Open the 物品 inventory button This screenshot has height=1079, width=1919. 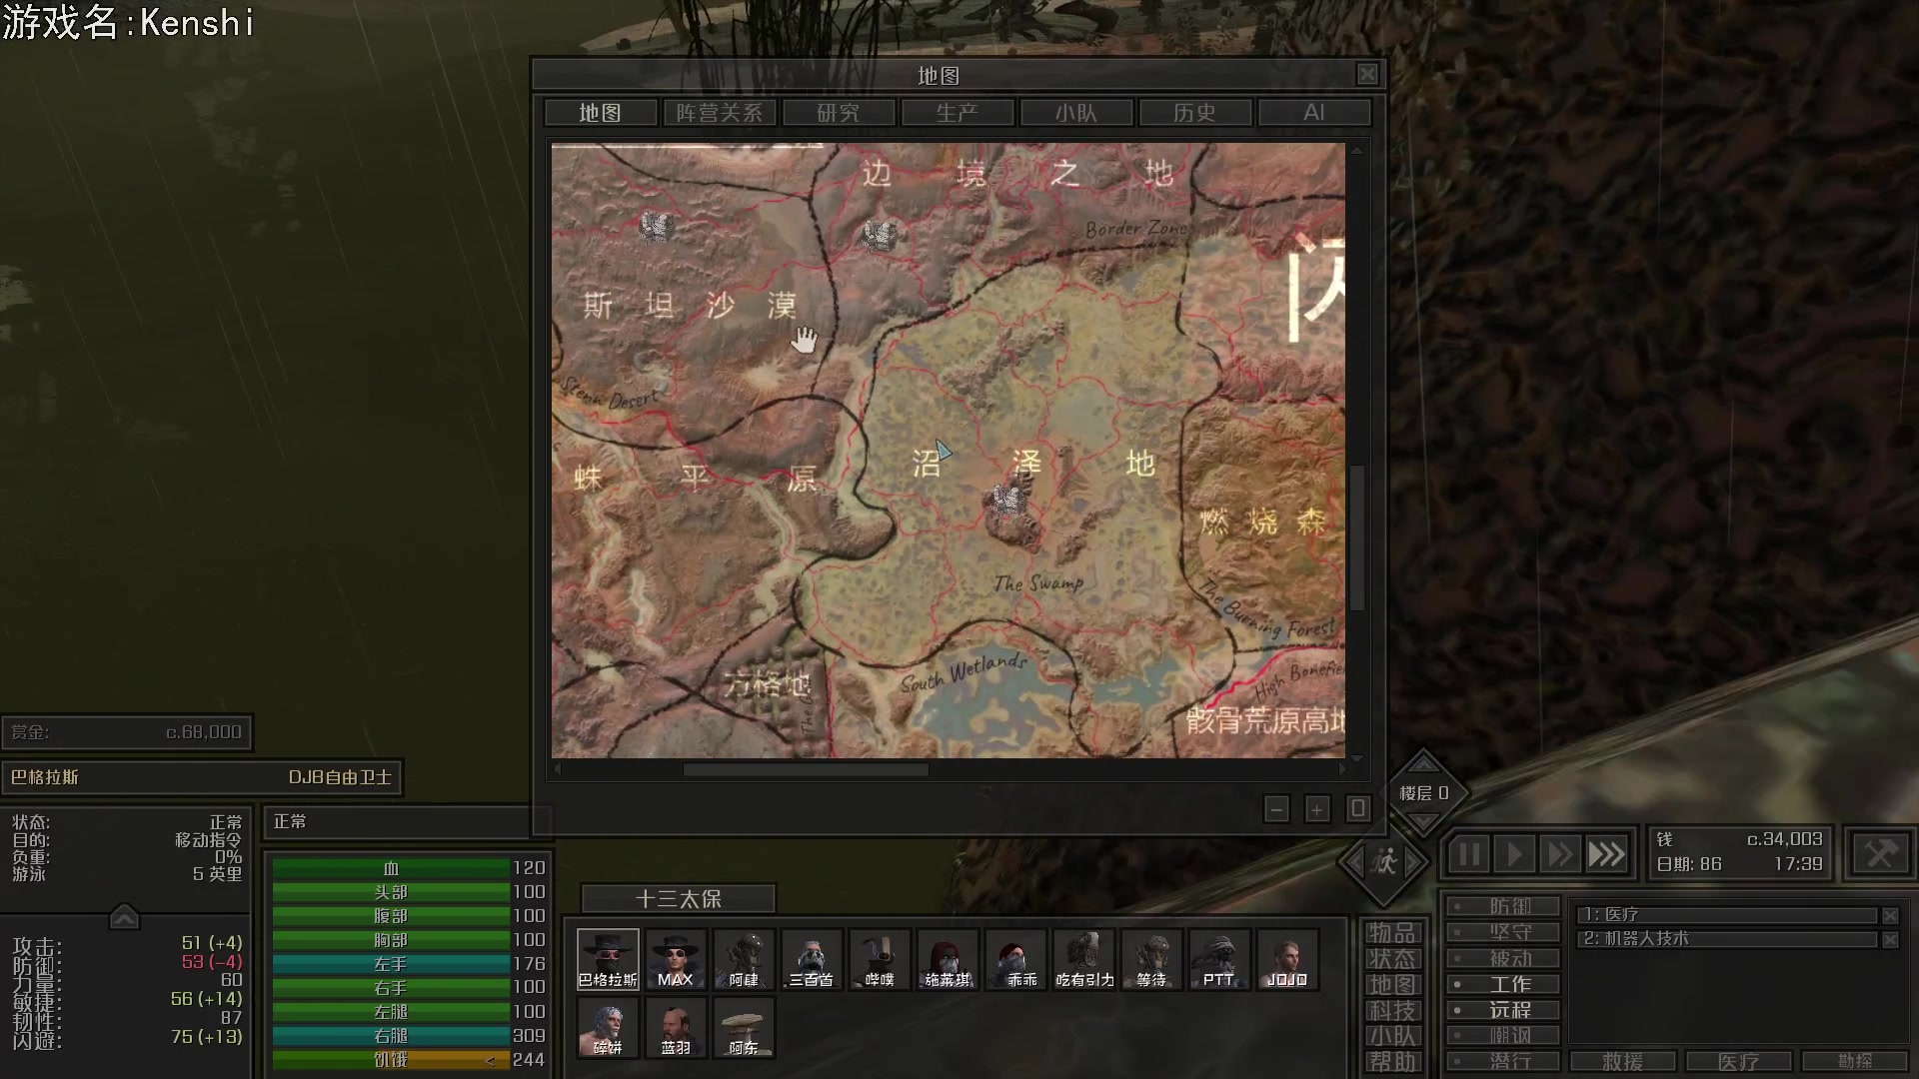click(1391, 933)
